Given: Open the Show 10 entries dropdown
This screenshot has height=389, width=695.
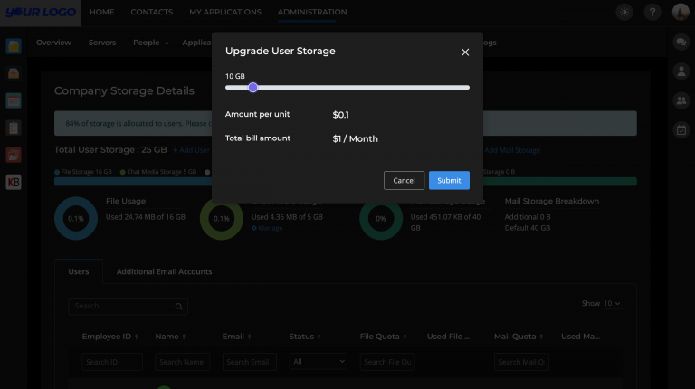Looking at the screenshot, I should tap(612, 303).
